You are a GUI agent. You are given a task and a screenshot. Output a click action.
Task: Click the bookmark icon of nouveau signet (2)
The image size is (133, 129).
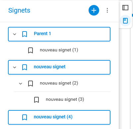coord(31,84)
